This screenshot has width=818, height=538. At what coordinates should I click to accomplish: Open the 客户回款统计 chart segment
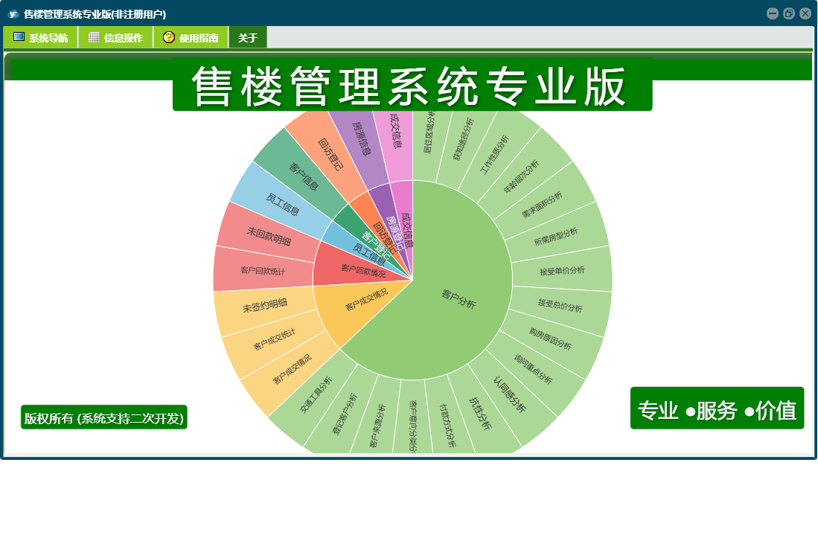(x=263, y=270)
